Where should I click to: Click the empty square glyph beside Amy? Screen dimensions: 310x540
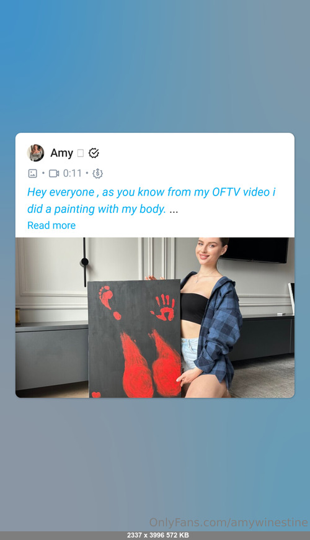(80, 153)
